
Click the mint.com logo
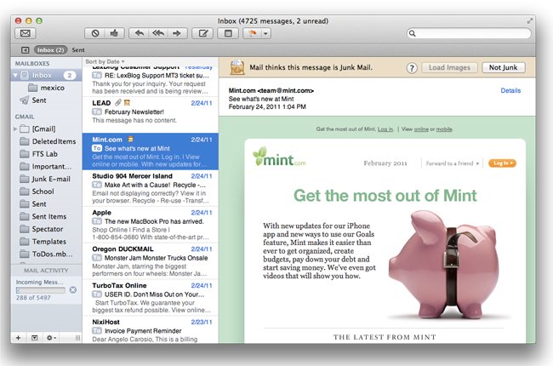(279, 157)
